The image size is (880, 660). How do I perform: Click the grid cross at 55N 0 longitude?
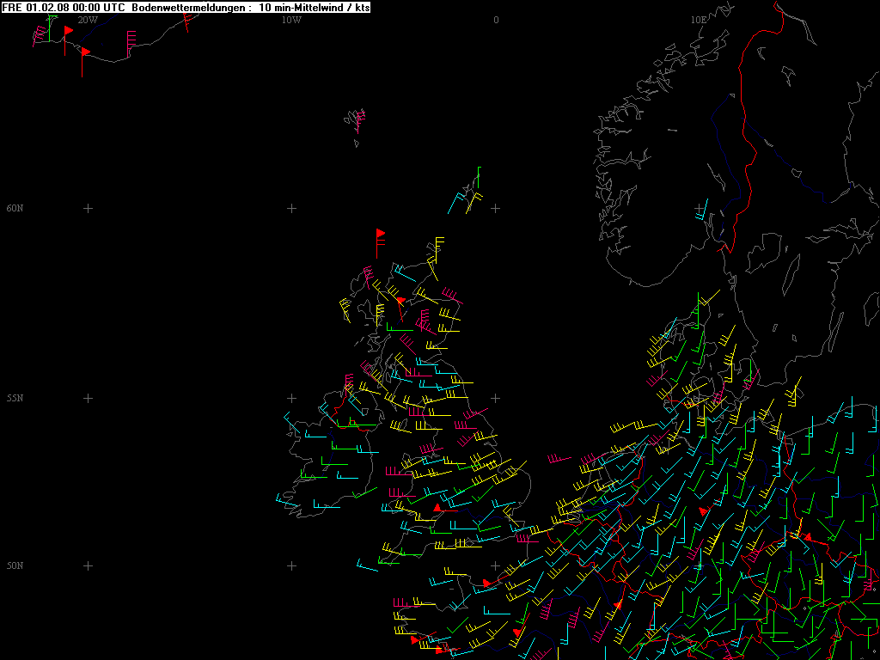pos(496,398)
